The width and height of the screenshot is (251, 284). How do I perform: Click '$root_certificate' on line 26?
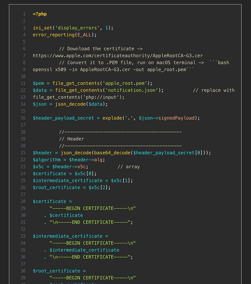[57, 187]
